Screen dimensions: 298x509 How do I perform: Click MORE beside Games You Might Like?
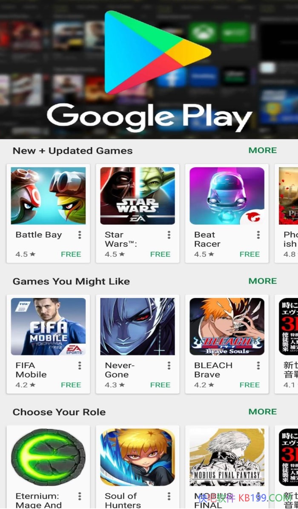tap(263, 281)
